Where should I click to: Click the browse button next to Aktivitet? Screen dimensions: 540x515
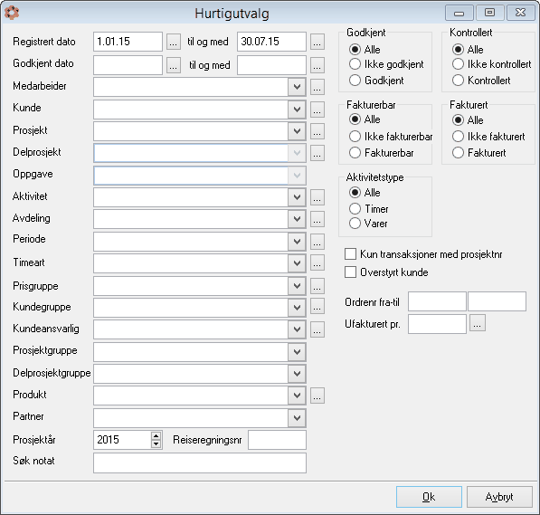coord(317,197)
